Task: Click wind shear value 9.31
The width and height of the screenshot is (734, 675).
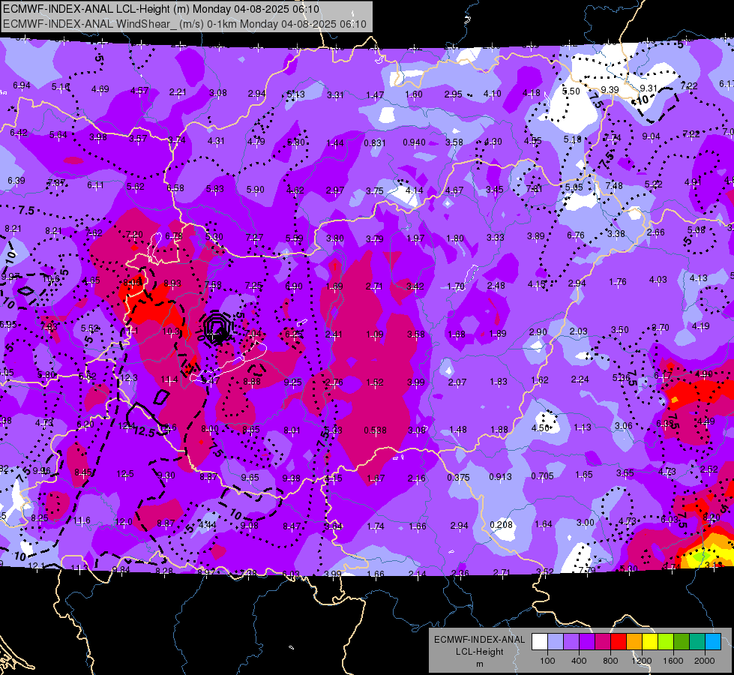Action: click(x=649, y=88)
